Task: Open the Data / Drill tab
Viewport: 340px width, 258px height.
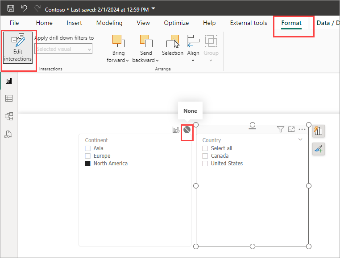Action: [x=328, y=23]
